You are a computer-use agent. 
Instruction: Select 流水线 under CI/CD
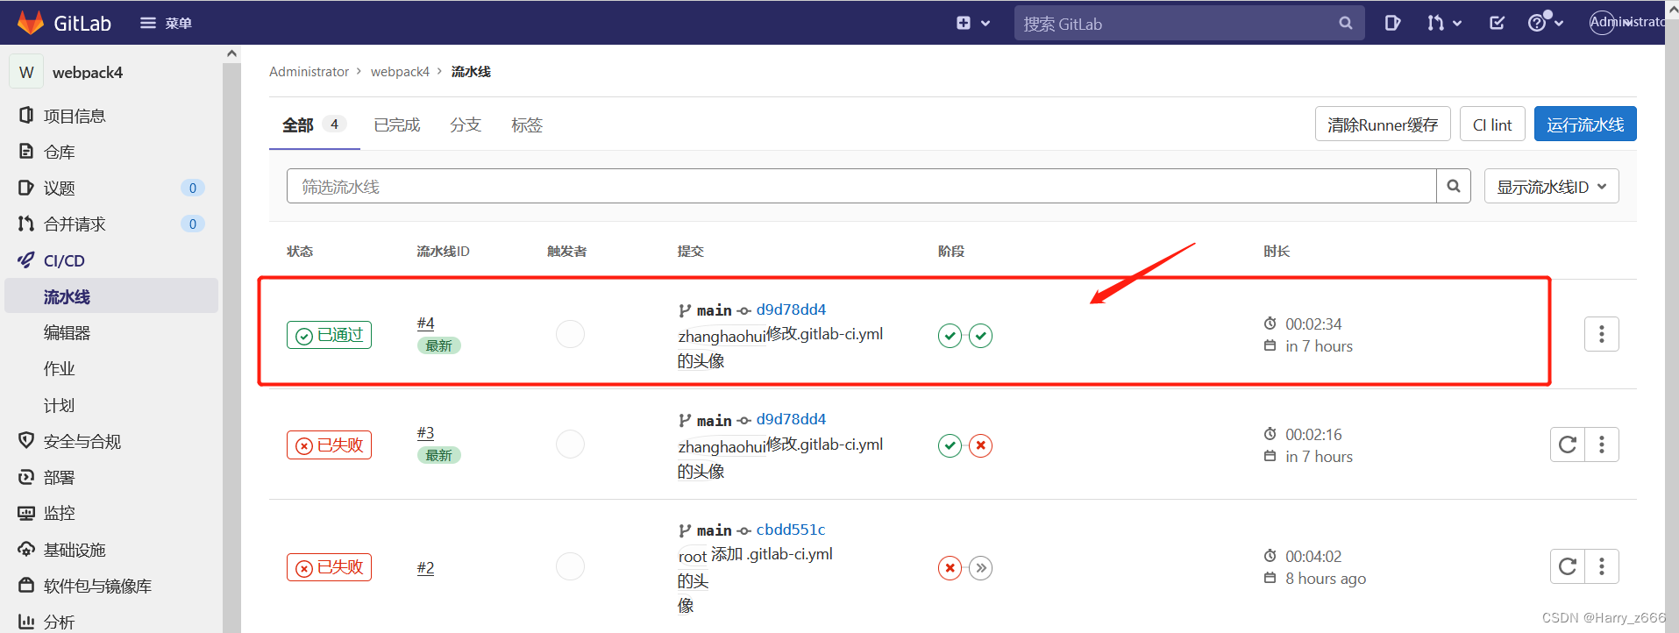(x=111, y=296)
